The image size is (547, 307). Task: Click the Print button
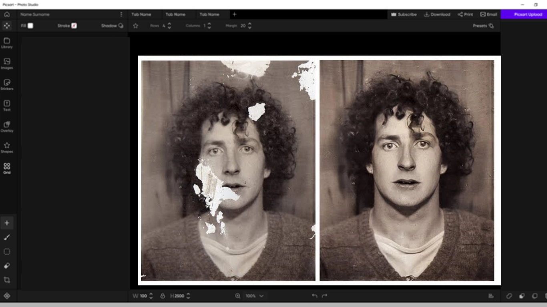465,14
